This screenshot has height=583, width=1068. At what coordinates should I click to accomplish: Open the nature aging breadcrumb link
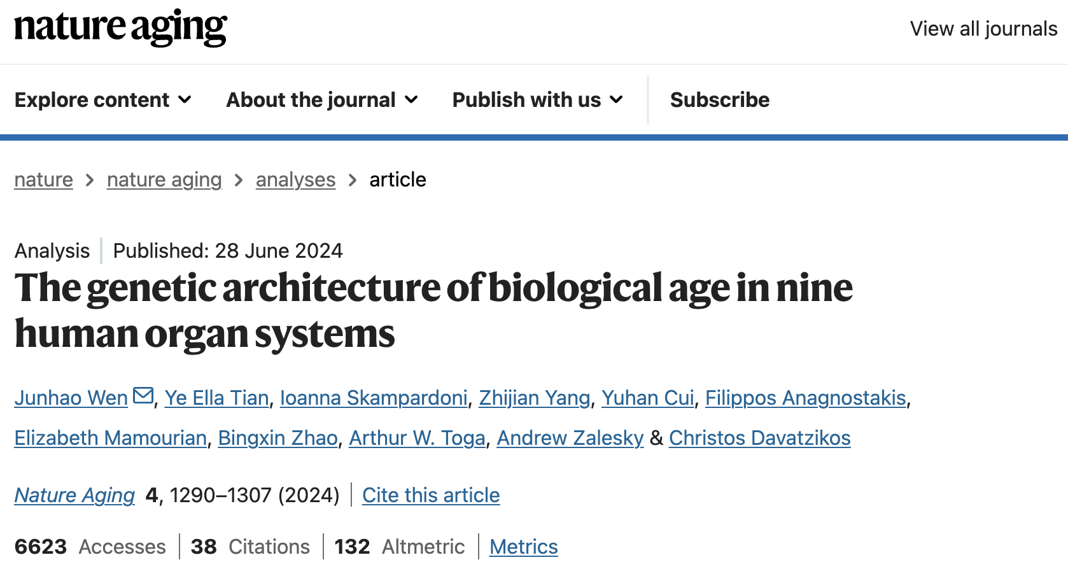[x=164, y=180]
